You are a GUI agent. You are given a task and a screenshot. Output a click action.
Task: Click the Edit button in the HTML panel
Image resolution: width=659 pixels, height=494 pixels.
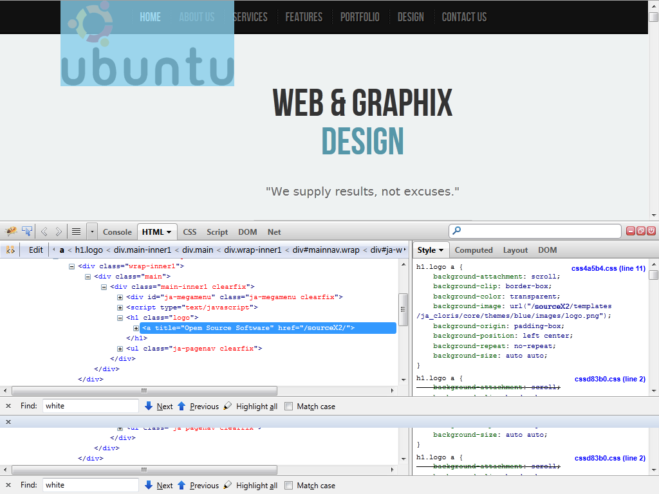click(x=36, y=250)
